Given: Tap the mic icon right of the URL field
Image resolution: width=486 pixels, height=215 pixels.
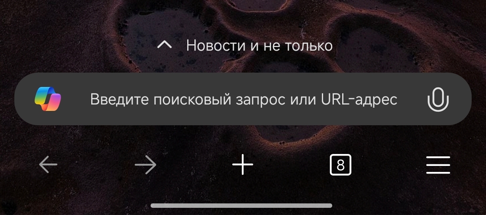Looking at the screenshot, I should pyautogui.click(x=438, y=99).
